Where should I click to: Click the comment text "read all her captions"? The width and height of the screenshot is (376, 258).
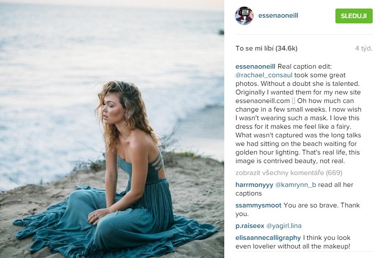pyautogui.click(x=334, y=185)
